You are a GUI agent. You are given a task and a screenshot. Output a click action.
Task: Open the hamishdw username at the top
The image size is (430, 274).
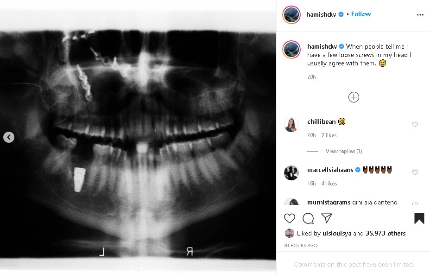click(321, 14)
